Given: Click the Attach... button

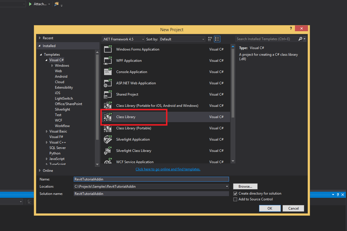Looking at the screenshot, I should pos(40,4).
